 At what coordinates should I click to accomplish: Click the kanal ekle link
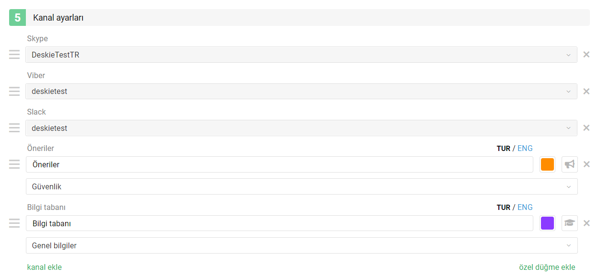point(45,267)
